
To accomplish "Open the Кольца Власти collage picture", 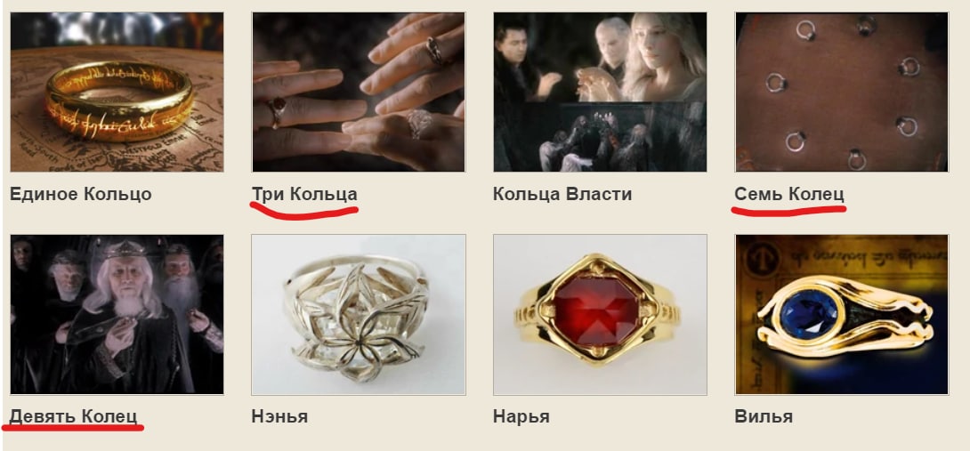I will click(x=600, y=93).
